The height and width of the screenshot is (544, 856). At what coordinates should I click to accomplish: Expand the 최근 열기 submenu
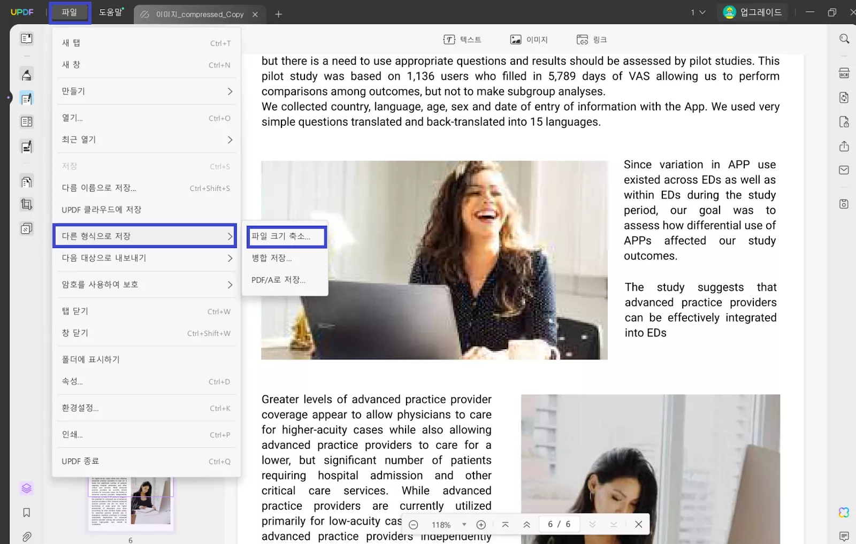click(146, 140)
